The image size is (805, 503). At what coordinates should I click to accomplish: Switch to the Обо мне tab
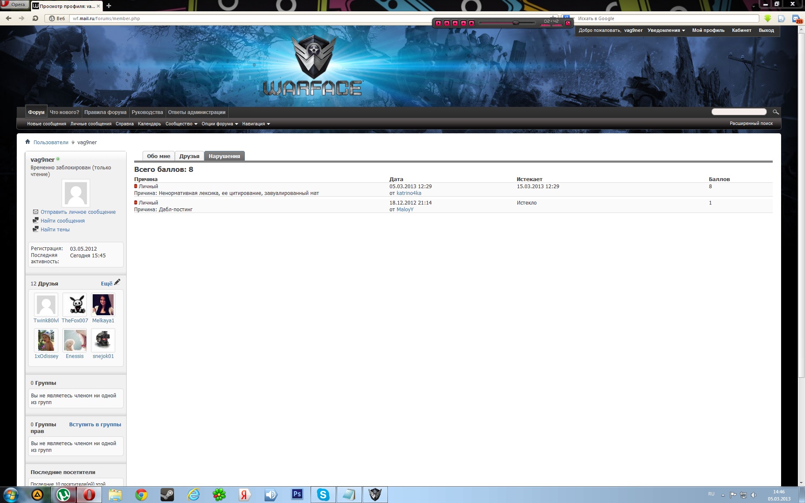[158, 156]
